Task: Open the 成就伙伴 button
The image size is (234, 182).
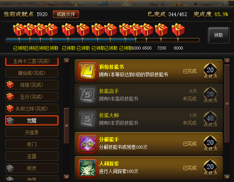Action: [x=66, y=14]
